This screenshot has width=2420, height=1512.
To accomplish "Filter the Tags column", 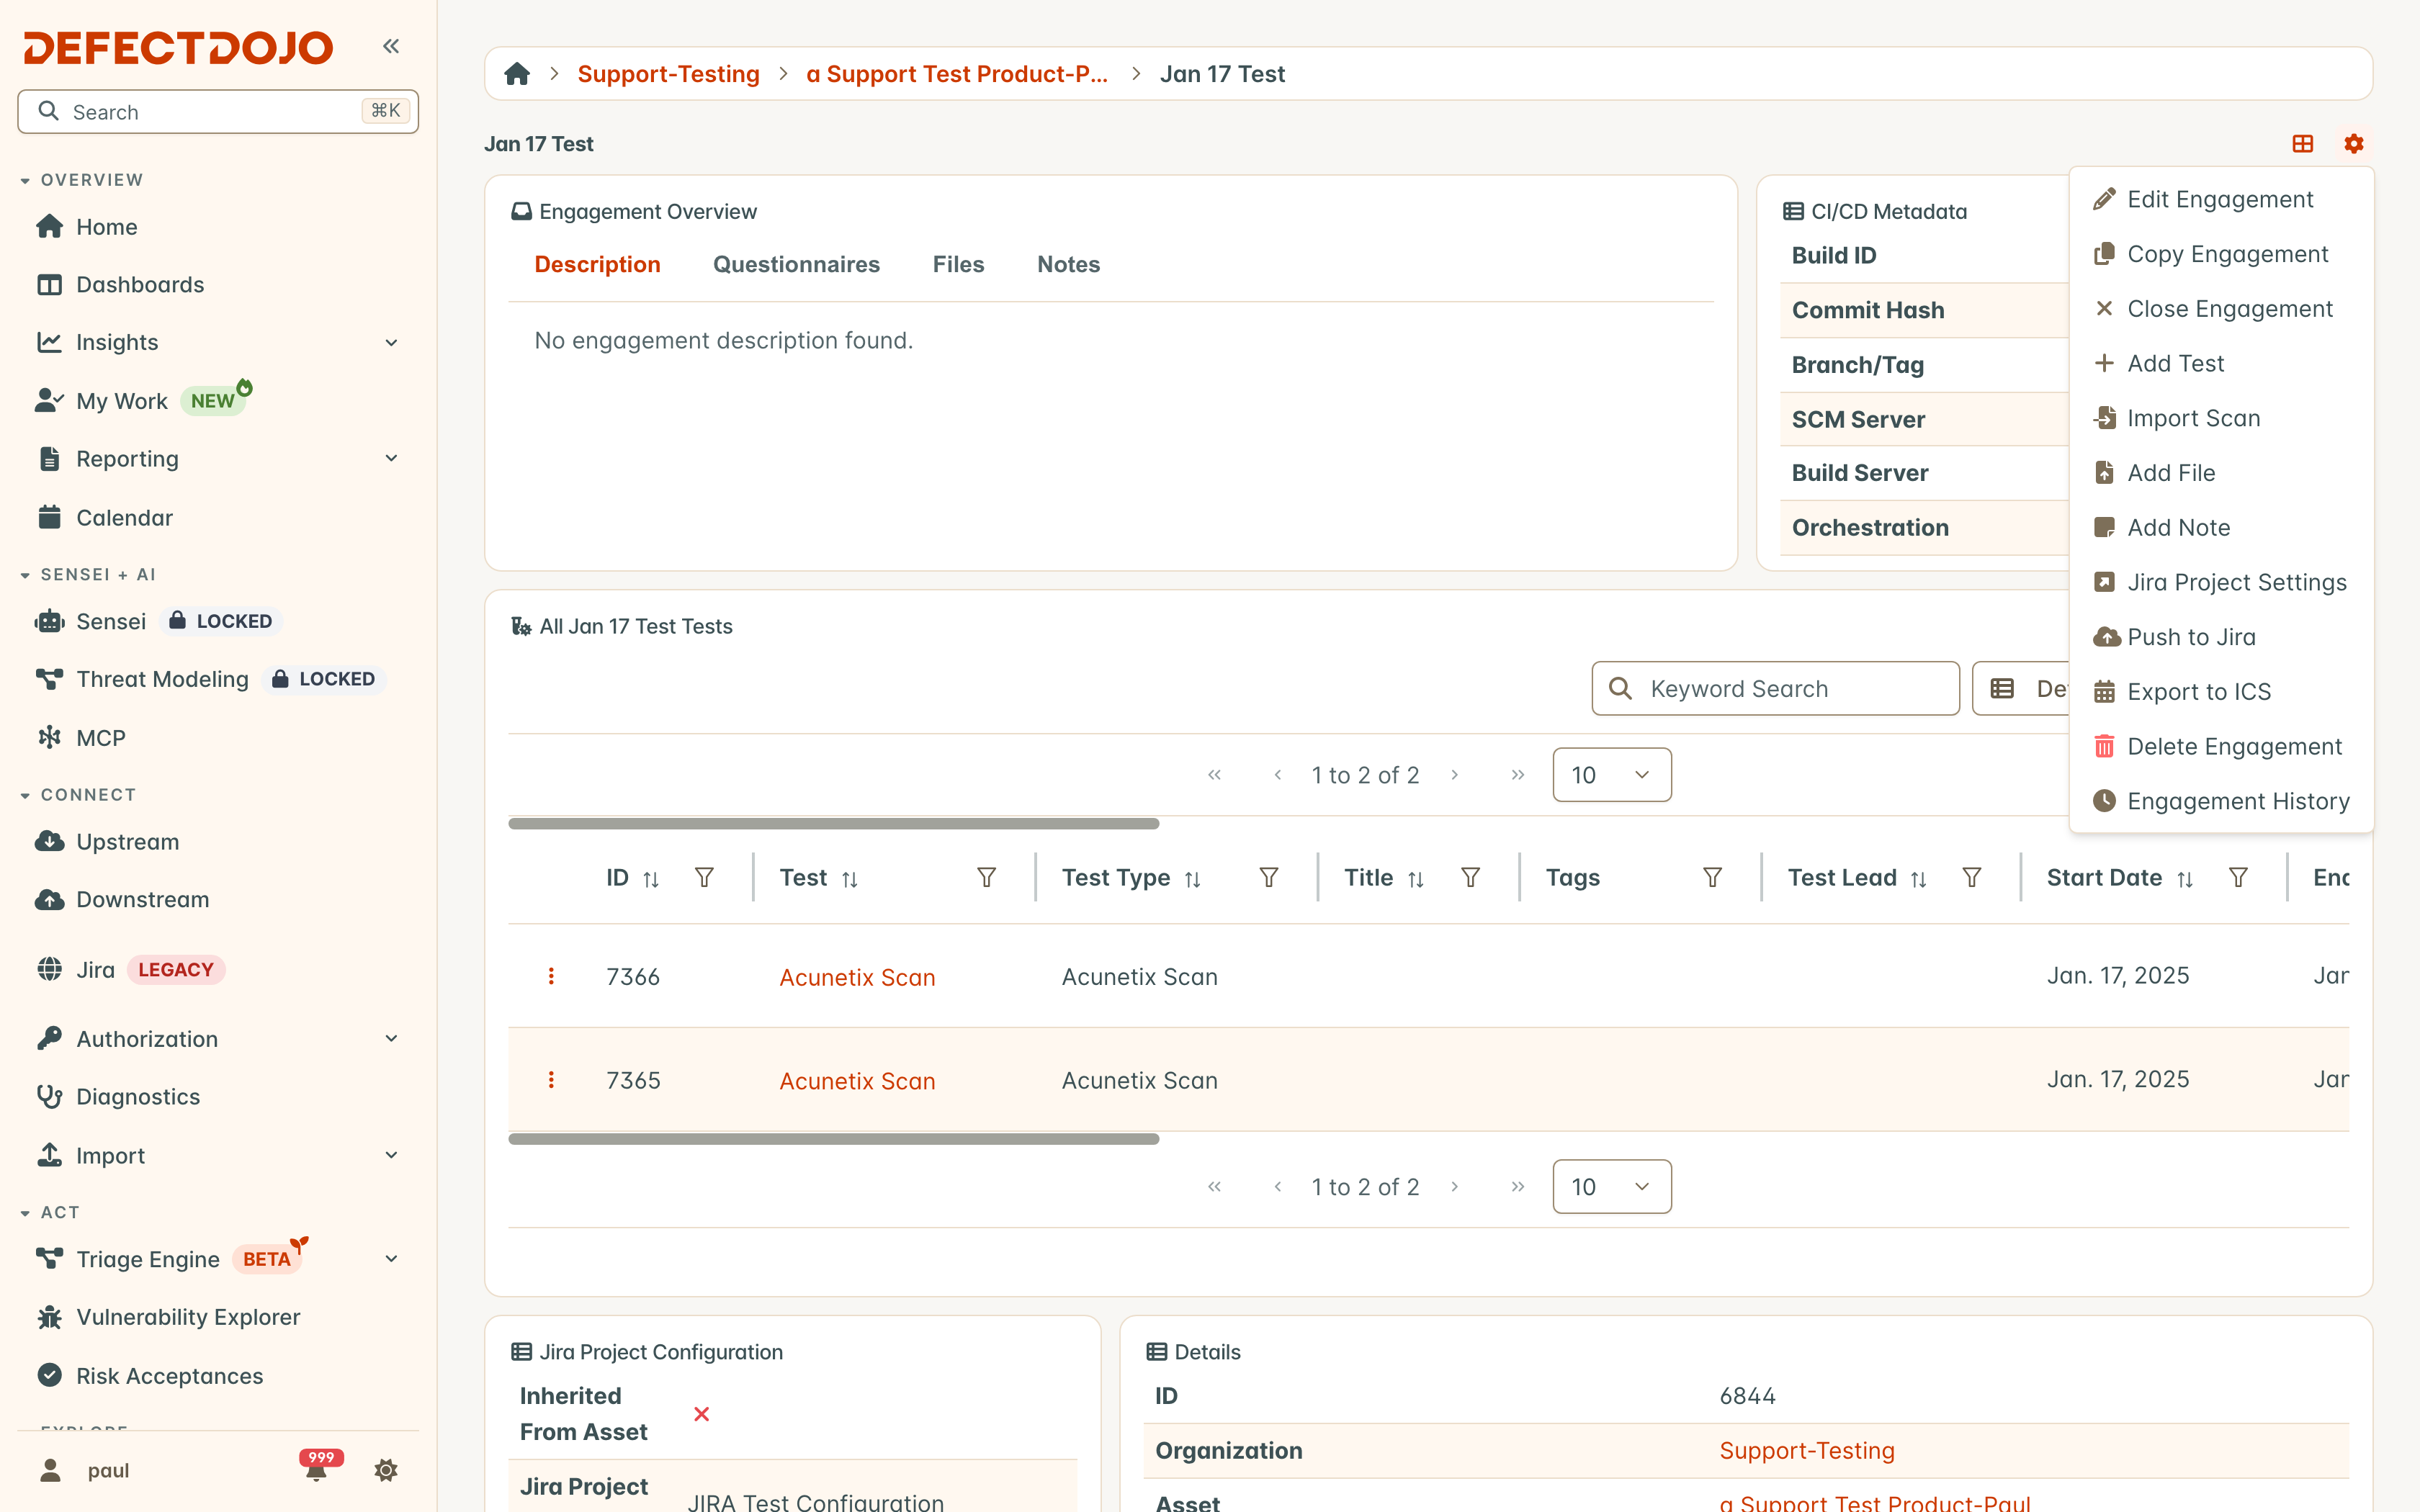I will 1712,877.
